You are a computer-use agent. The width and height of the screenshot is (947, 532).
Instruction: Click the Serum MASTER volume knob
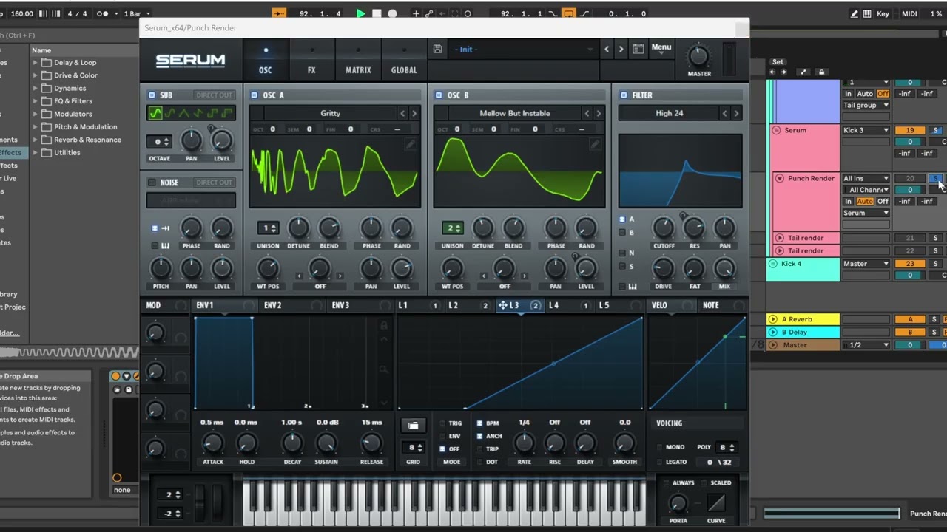pos(698,56)
